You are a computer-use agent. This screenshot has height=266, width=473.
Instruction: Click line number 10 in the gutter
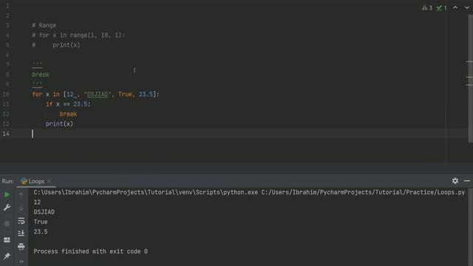coord(6,95)
